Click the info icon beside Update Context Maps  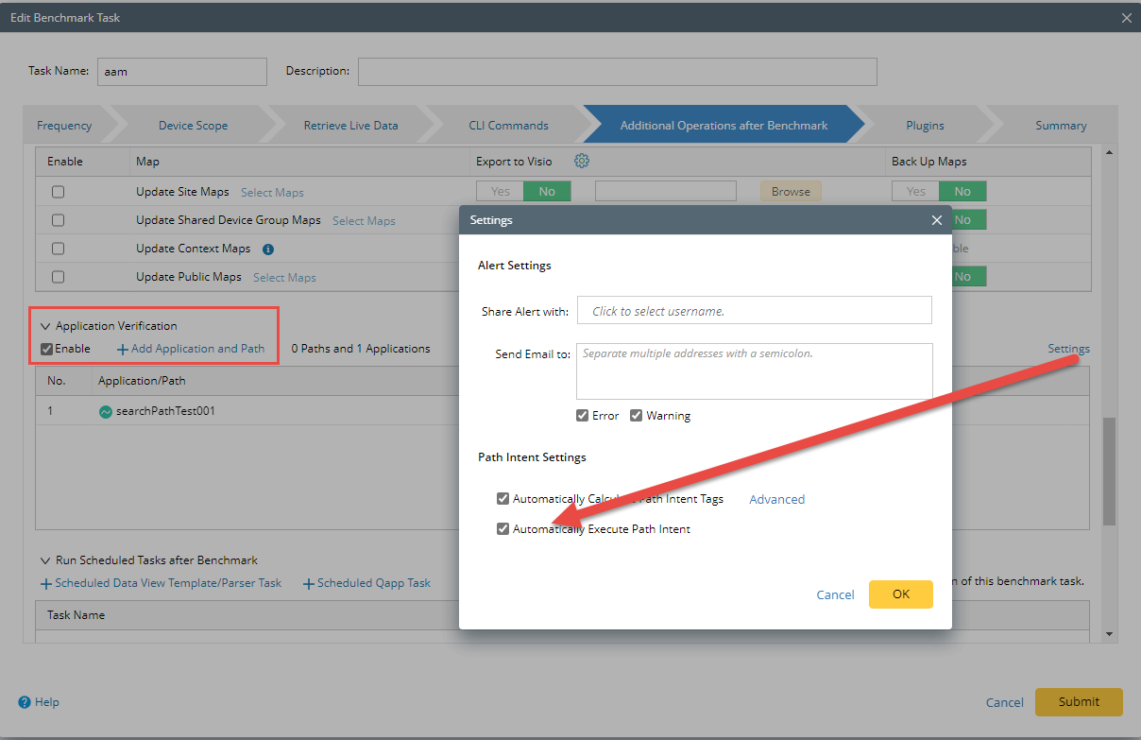coord(267,249)
